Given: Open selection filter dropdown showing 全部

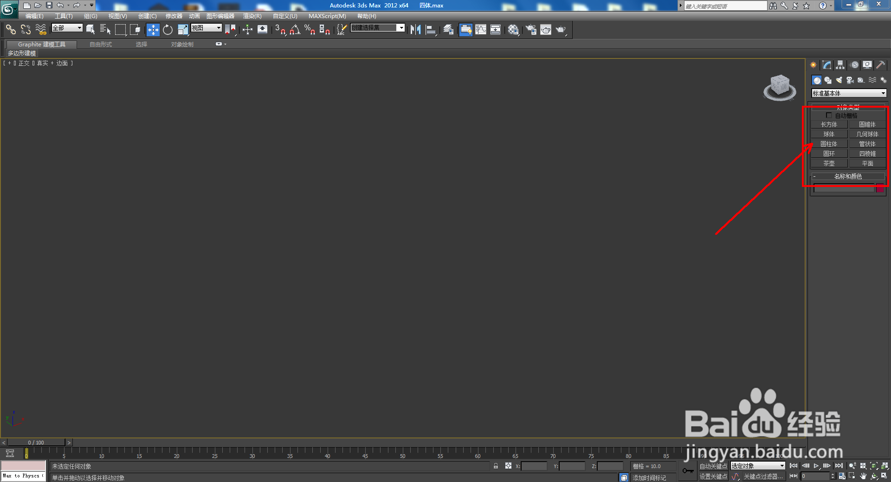Looking at the screenshot, I should [x=67, y=28].
